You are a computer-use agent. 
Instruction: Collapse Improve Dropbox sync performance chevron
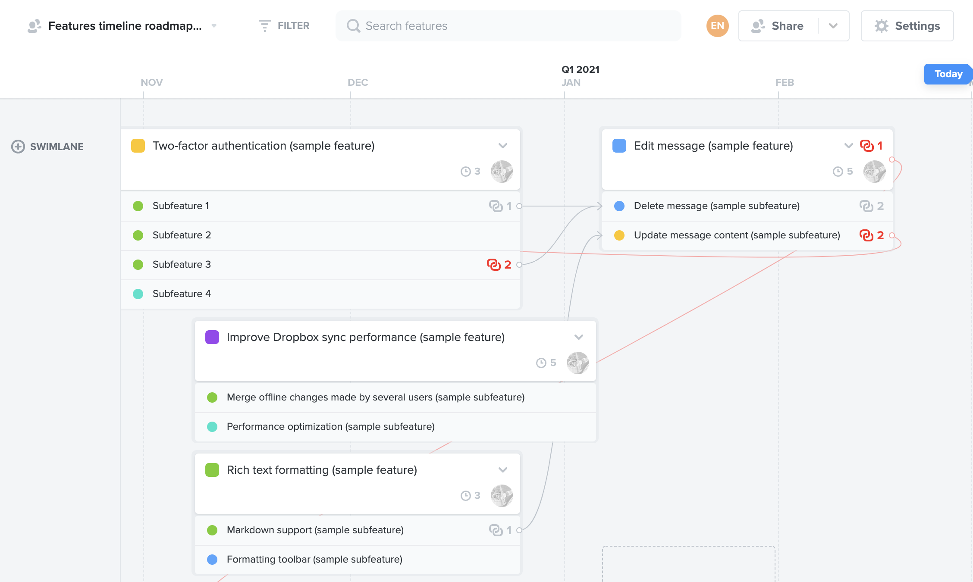point(578,337)
